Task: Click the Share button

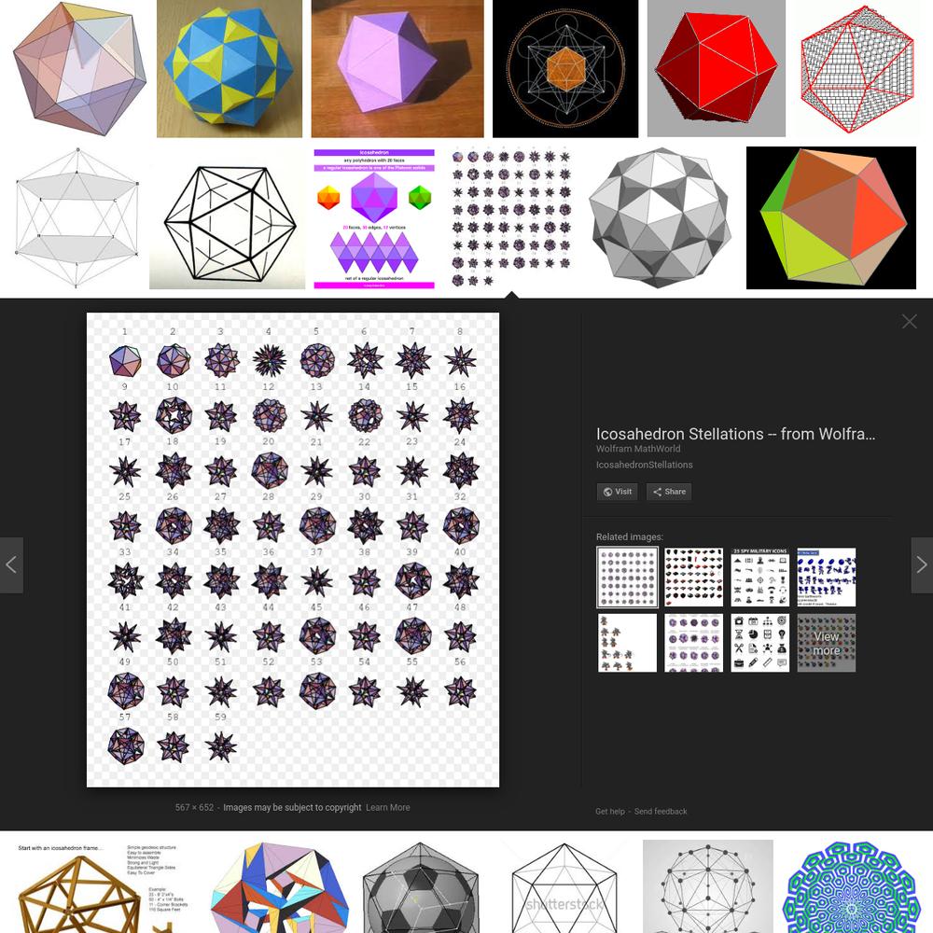Action: [x=669, y=492]
